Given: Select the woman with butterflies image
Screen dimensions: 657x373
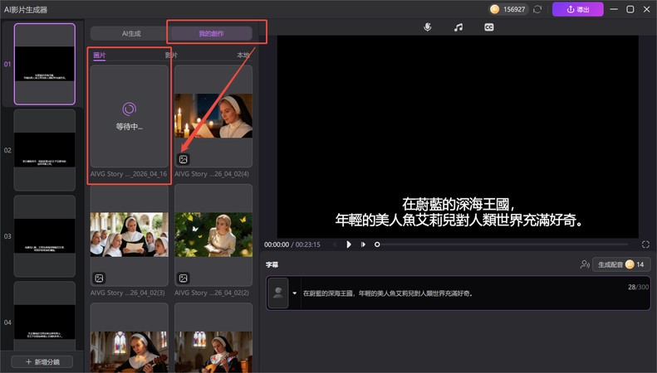Looking at the screenshot, I should click(x=213, y=235).
